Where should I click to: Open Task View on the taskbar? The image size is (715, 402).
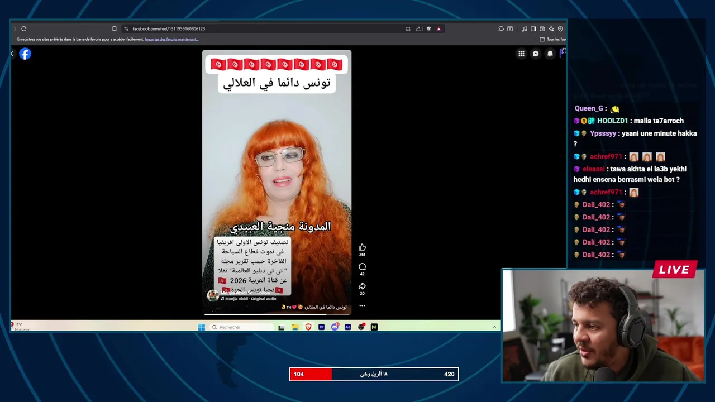(x=281, y=327)
